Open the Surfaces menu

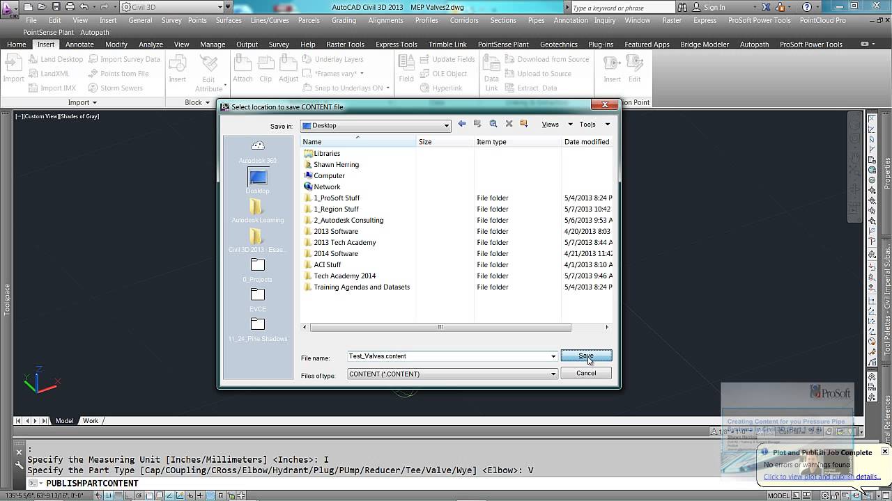tap(229, 20)
